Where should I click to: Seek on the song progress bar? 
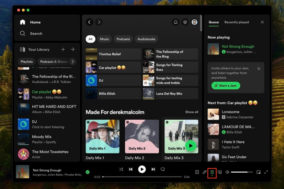pyautogui.click(x=142, y=177)
